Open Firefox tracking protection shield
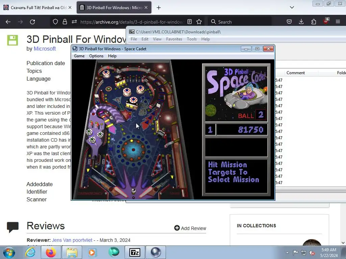This screenshot has width=346, height=259. pos(55,22)
